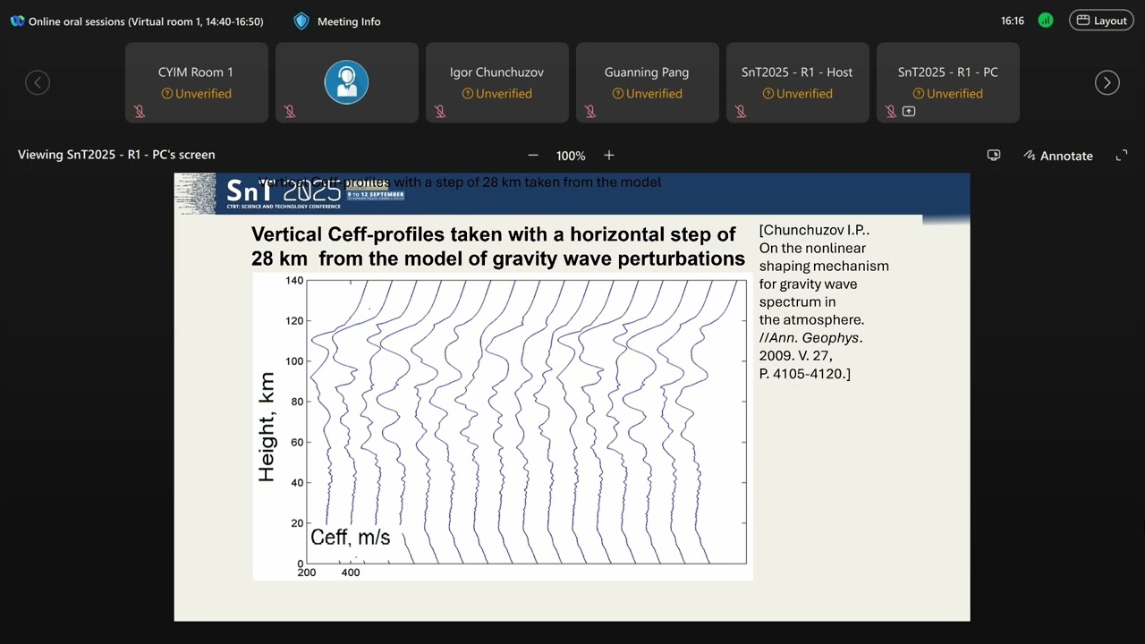Click Unverified badge under CYIM Room 1
Image resolution: width=1145 pixels, height=644 pixels.
(x=196, y=94)
